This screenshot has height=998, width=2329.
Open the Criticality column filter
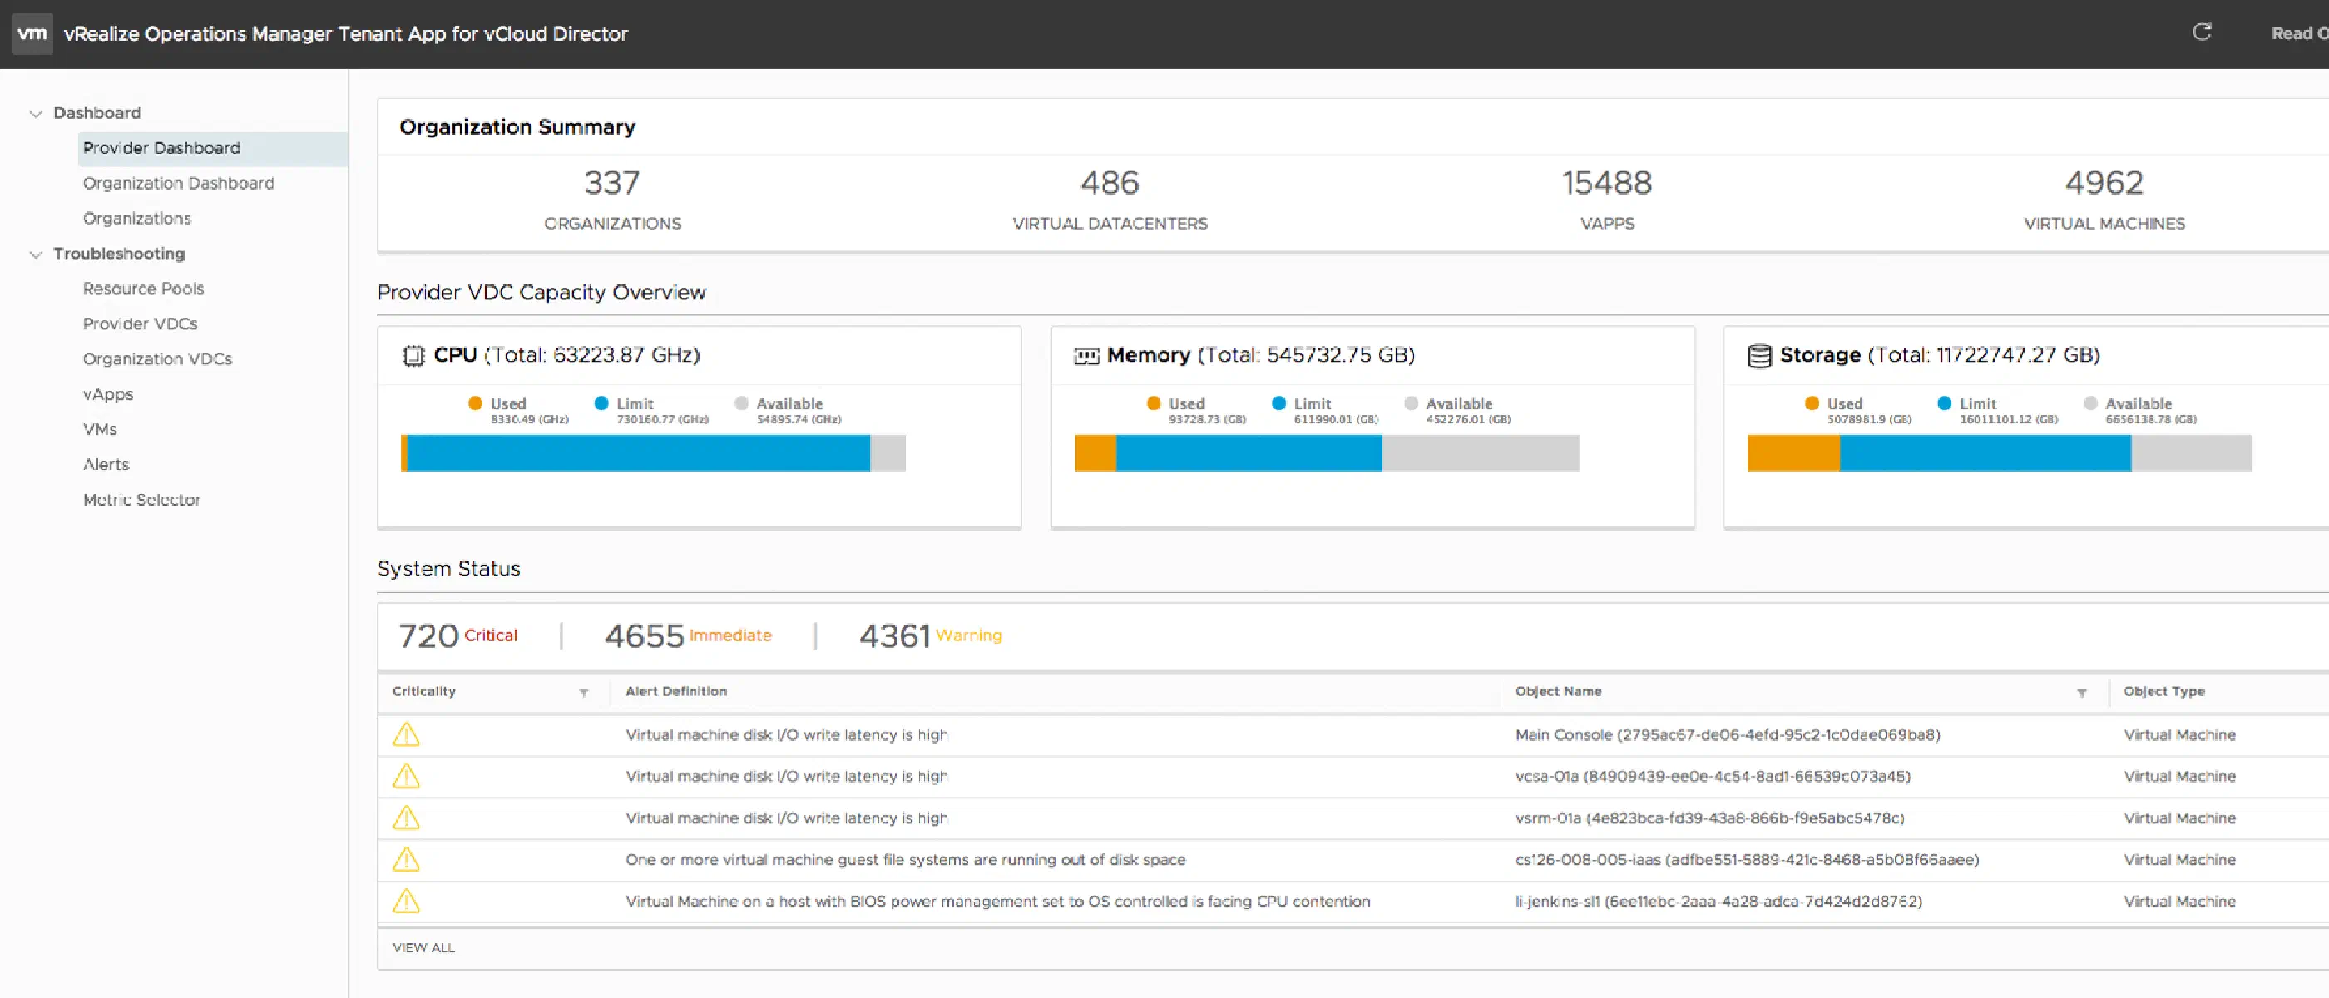click(x=584, y=693)
